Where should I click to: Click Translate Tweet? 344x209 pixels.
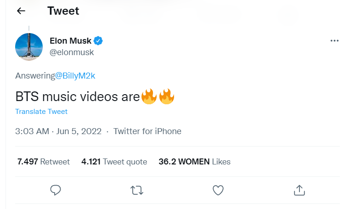pyautogui.click(x=41, y=112)
